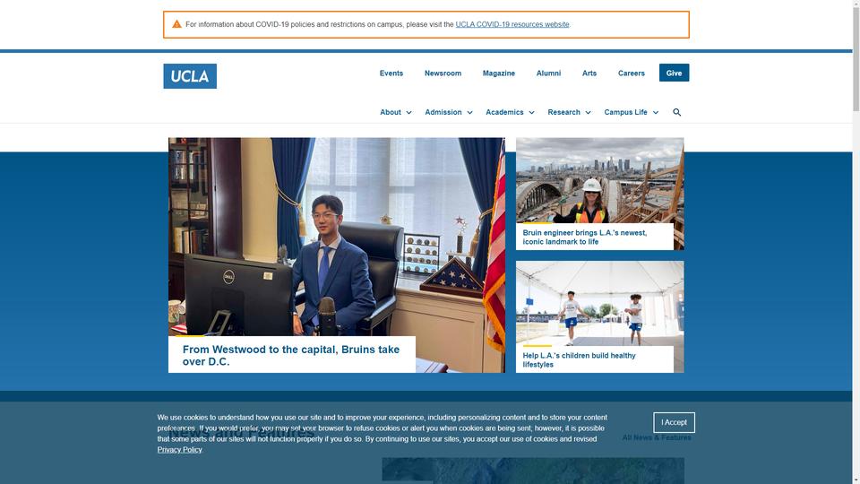Click All News & Features link
This screenshot has height=484, width=860.
click(657, 438)
